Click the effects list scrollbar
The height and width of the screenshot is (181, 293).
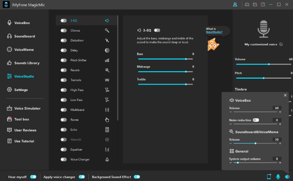click(x=118, y=68)
